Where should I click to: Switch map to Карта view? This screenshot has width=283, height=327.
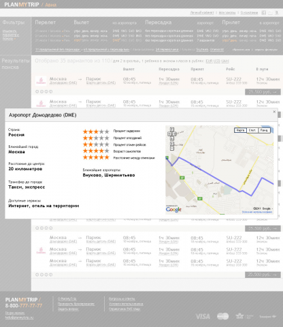240,130
